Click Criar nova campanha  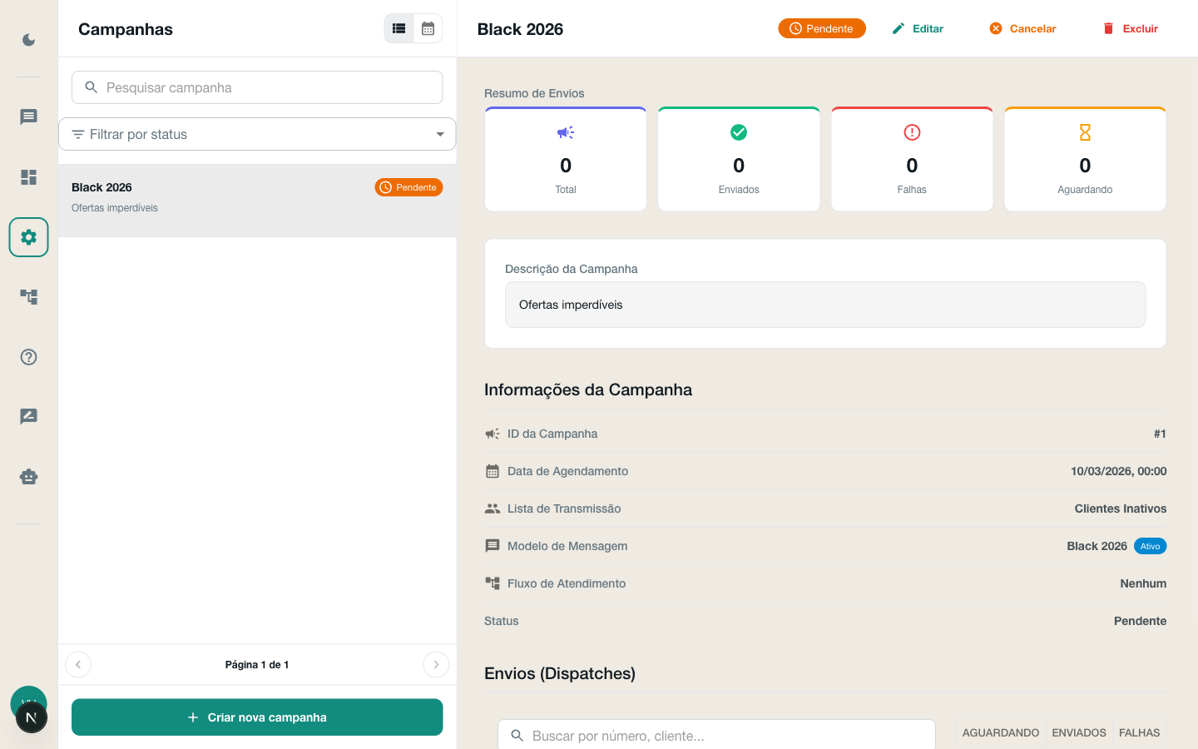pos(257,717)
